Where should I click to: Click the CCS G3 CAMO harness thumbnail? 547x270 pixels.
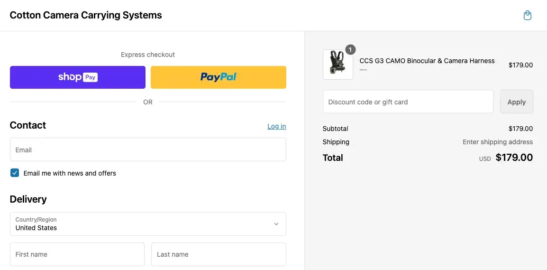pyautogui.click(x=337, y=65)
